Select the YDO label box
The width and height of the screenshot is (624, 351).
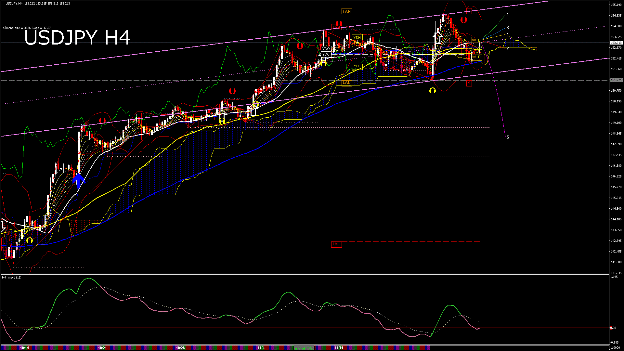coord(326,49)
